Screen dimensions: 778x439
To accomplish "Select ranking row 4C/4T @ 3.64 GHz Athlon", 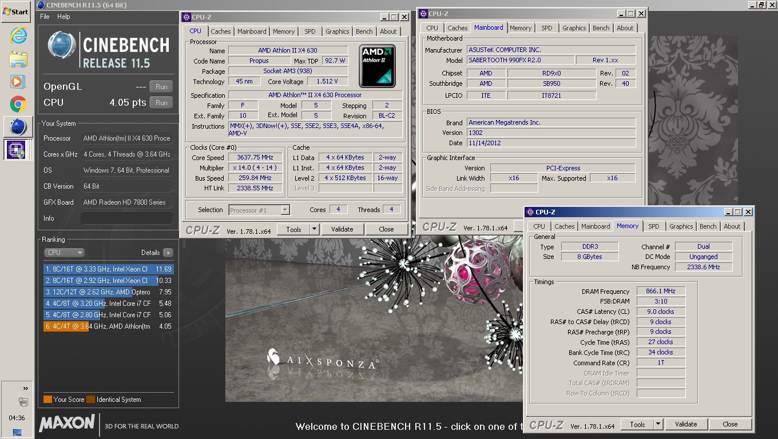I will [x=108, y=326].
